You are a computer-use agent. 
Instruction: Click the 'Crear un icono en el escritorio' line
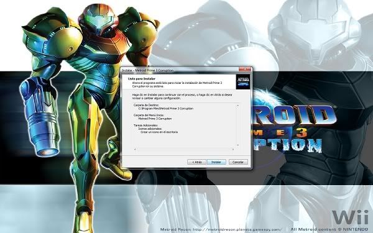coord(159,132)
